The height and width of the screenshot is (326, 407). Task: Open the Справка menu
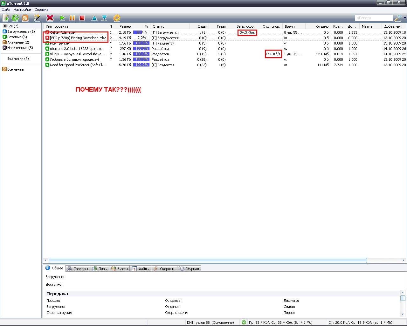click(x=42, y=10)
